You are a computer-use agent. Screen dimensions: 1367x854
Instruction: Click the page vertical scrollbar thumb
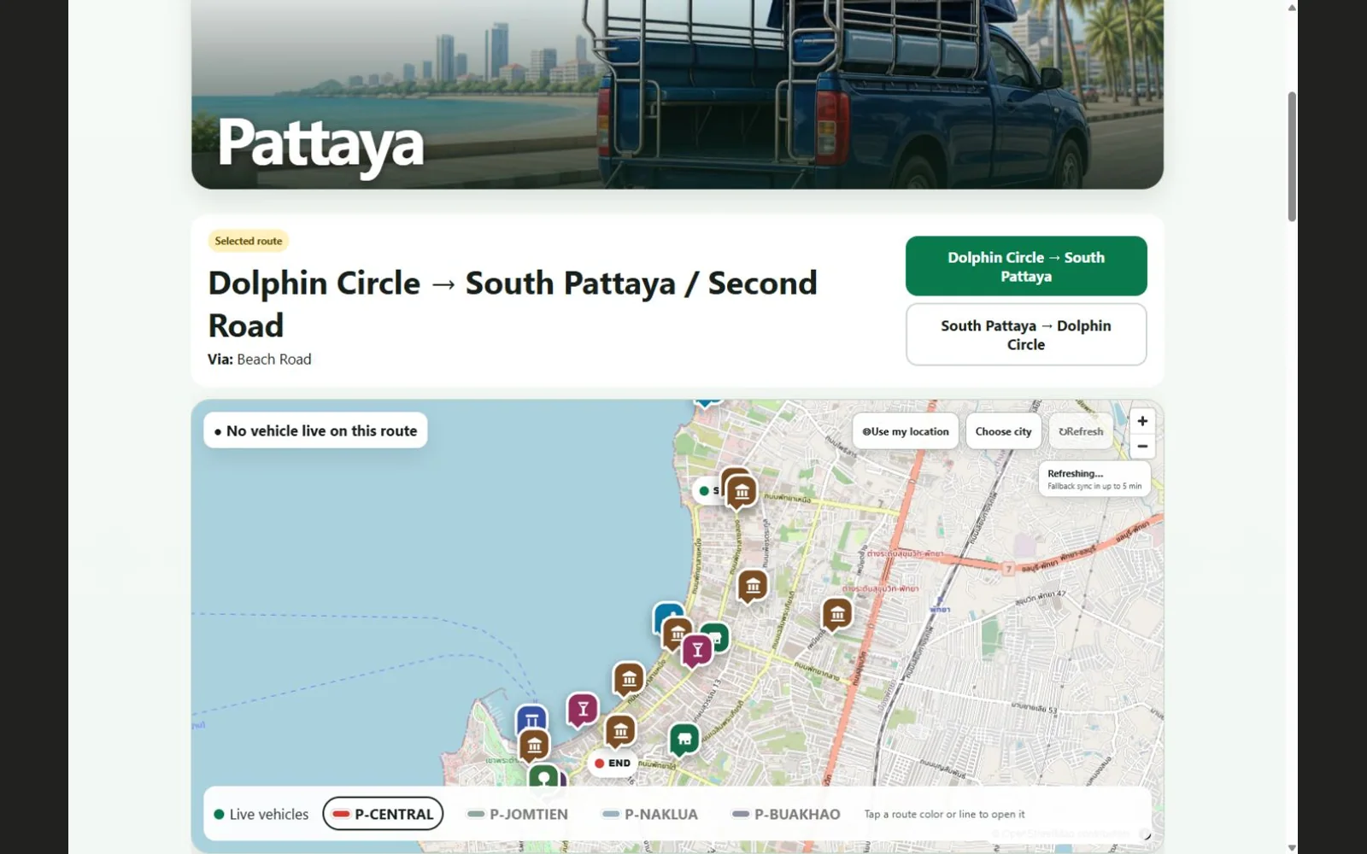pos(1291,156)
